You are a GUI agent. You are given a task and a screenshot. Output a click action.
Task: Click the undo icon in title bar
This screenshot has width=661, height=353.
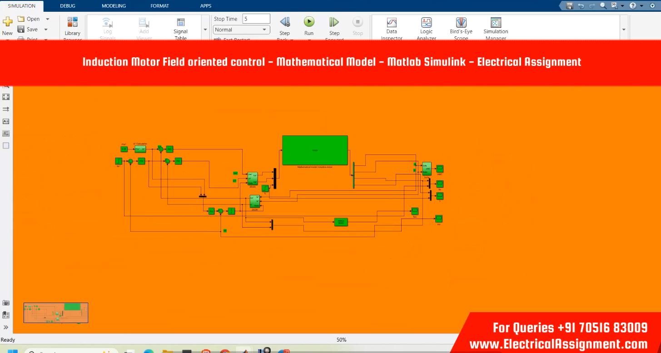[581, 6]
